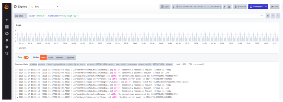Select the signature dedup option
This screenshot has height=102, width=283.
click(70, 57)
